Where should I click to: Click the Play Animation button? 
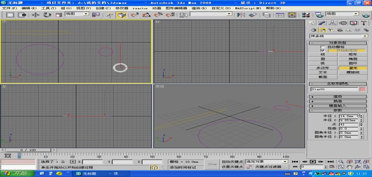click(x=313, y=162)
